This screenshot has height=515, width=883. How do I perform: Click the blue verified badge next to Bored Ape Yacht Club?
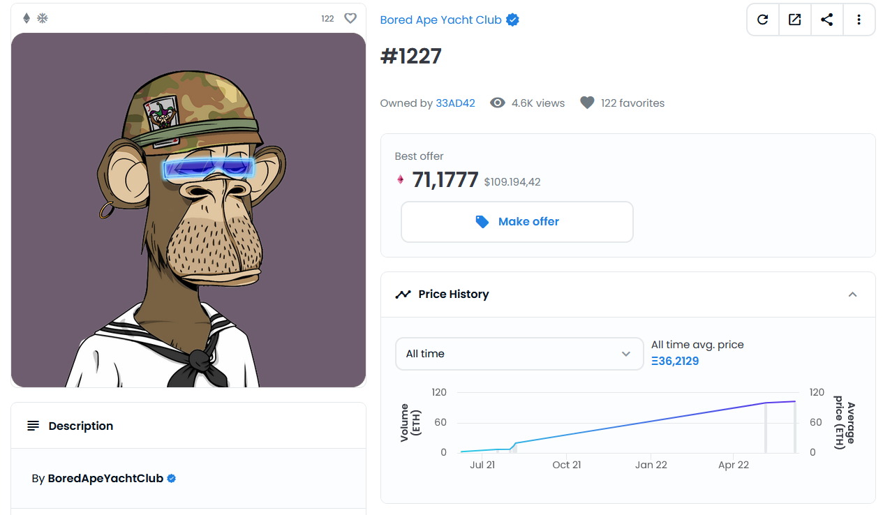512,20
